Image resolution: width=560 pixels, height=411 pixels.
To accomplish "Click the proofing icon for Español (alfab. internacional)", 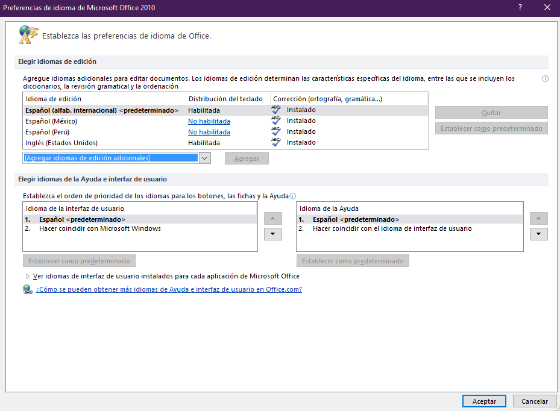I will pyautogui.click(x=275, y=110).
